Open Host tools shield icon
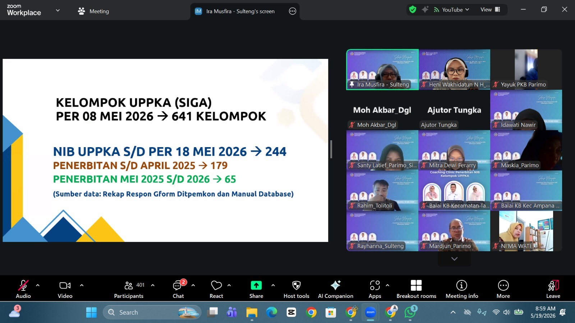This screenshot has height=323, width=575. tap(296, 285)
